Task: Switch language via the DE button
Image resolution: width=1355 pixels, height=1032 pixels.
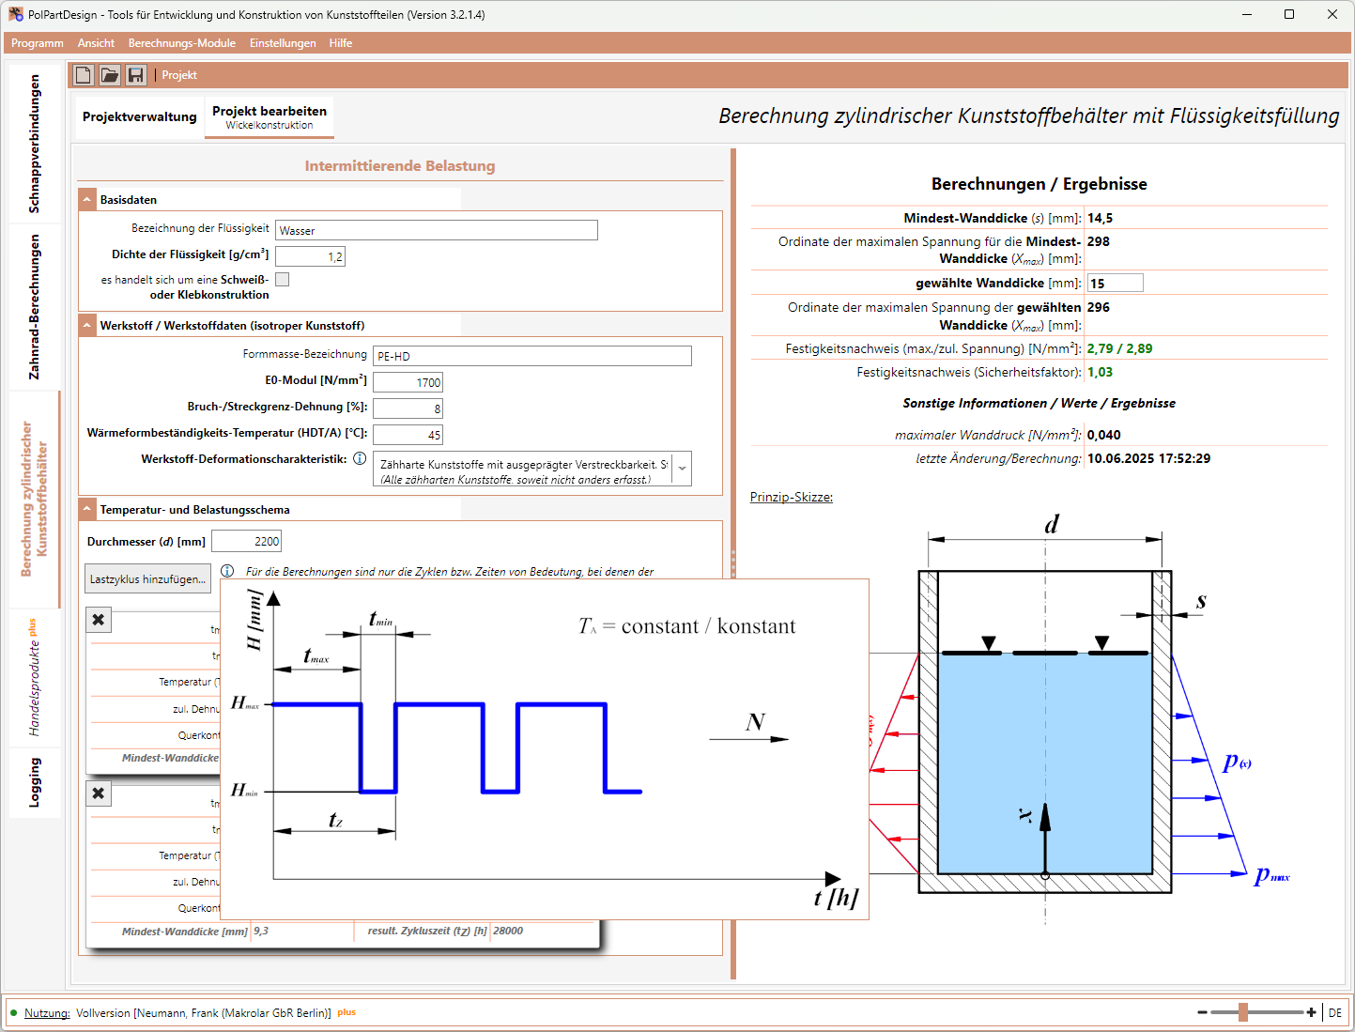Action: 1335,1013
